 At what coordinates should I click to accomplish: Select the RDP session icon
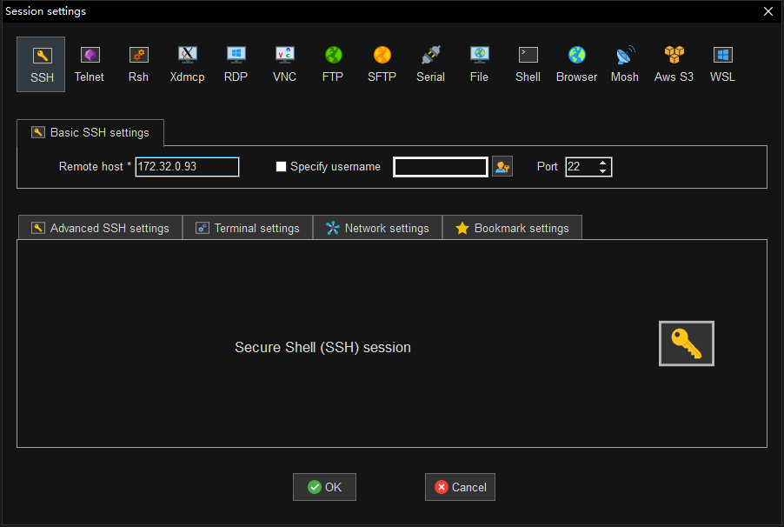[236, 64]
